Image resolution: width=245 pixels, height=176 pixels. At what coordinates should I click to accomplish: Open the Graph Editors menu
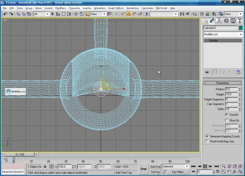pos(116,8)
